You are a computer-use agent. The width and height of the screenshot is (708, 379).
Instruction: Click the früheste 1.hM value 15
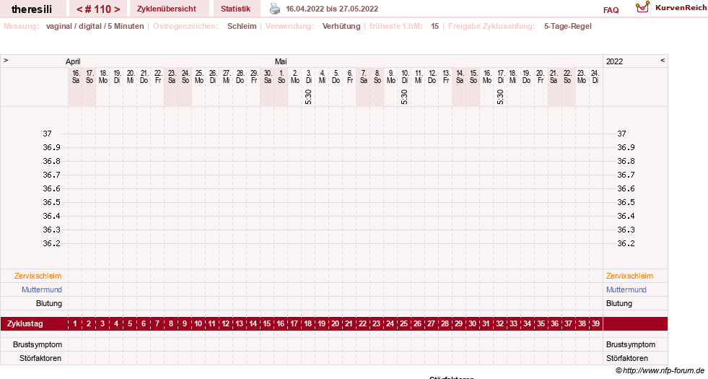click(x=434, y=26)
